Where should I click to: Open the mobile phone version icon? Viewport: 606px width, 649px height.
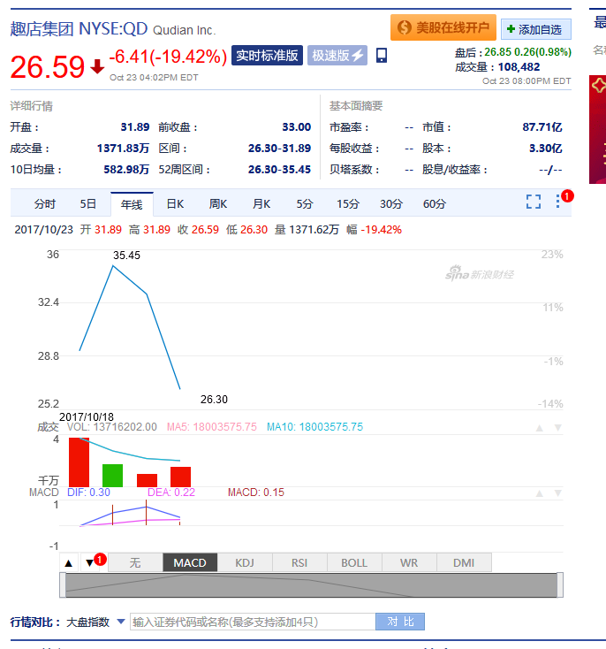tap(382, 55)
